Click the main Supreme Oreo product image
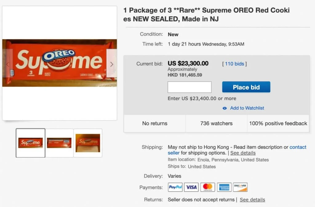 pos(59,63)
